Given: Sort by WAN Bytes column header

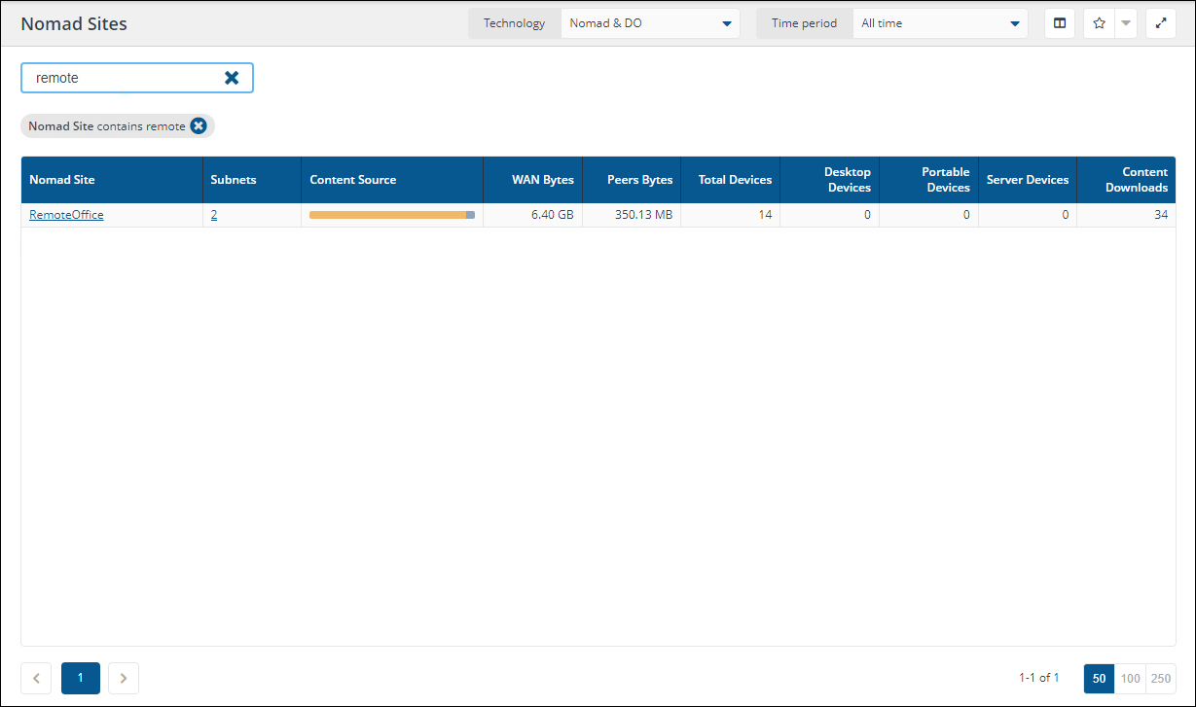Looking at the screenshot, I should click(x=542, y=180).
